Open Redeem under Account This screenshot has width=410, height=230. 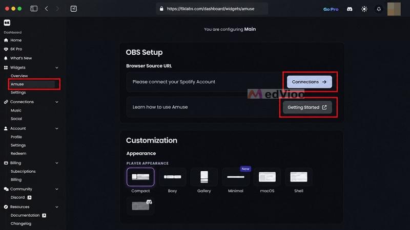tap(18, 154)
